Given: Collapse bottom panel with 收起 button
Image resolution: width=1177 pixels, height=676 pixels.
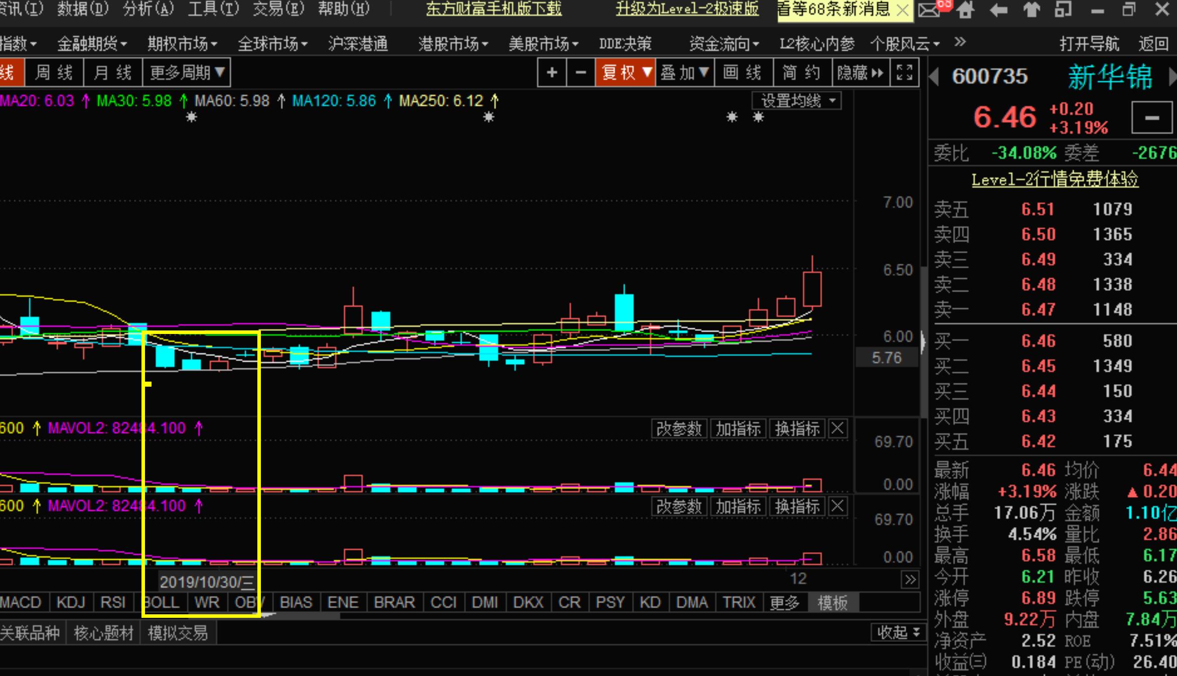Looking at the screenshot, I should click(899, 633).
